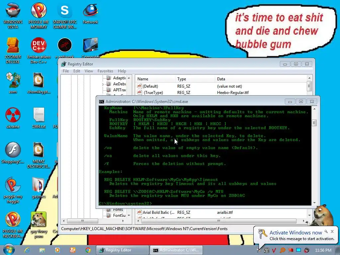Sort by the Data column header
340x255 pixels.
pos(261,79)
